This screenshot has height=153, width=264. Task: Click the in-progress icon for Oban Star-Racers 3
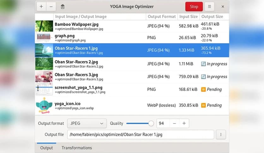click(x=203, y=77)
